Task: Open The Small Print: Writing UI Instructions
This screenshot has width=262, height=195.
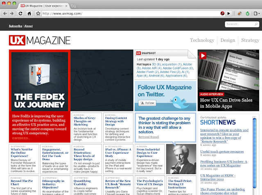Action: pyautogui.click(x=180, y=184)
